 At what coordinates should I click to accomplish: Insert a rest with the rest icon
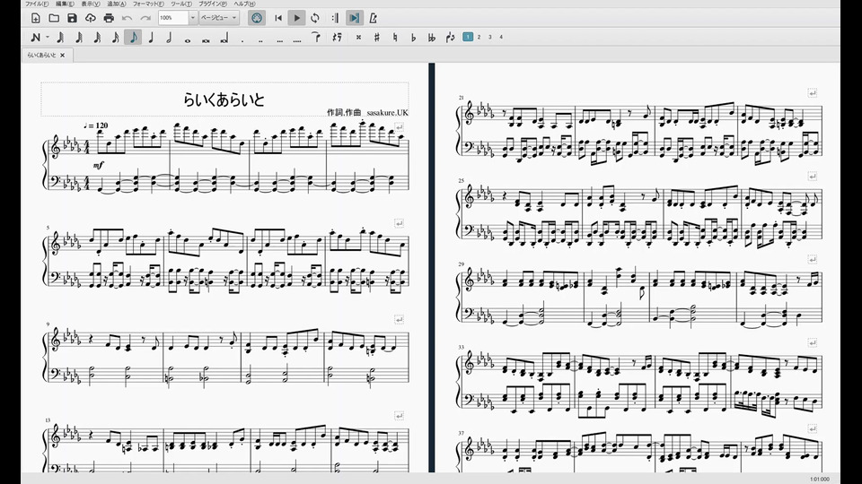pos(337,38)
